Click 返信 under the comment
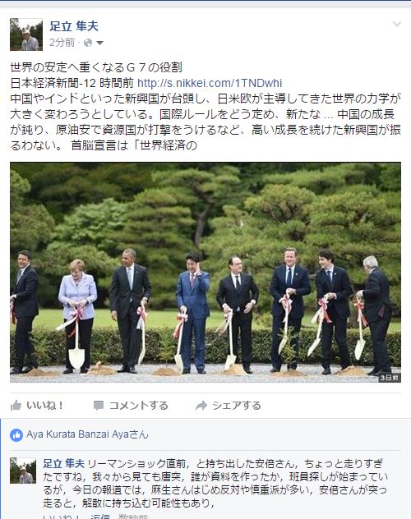 [100, 517]
